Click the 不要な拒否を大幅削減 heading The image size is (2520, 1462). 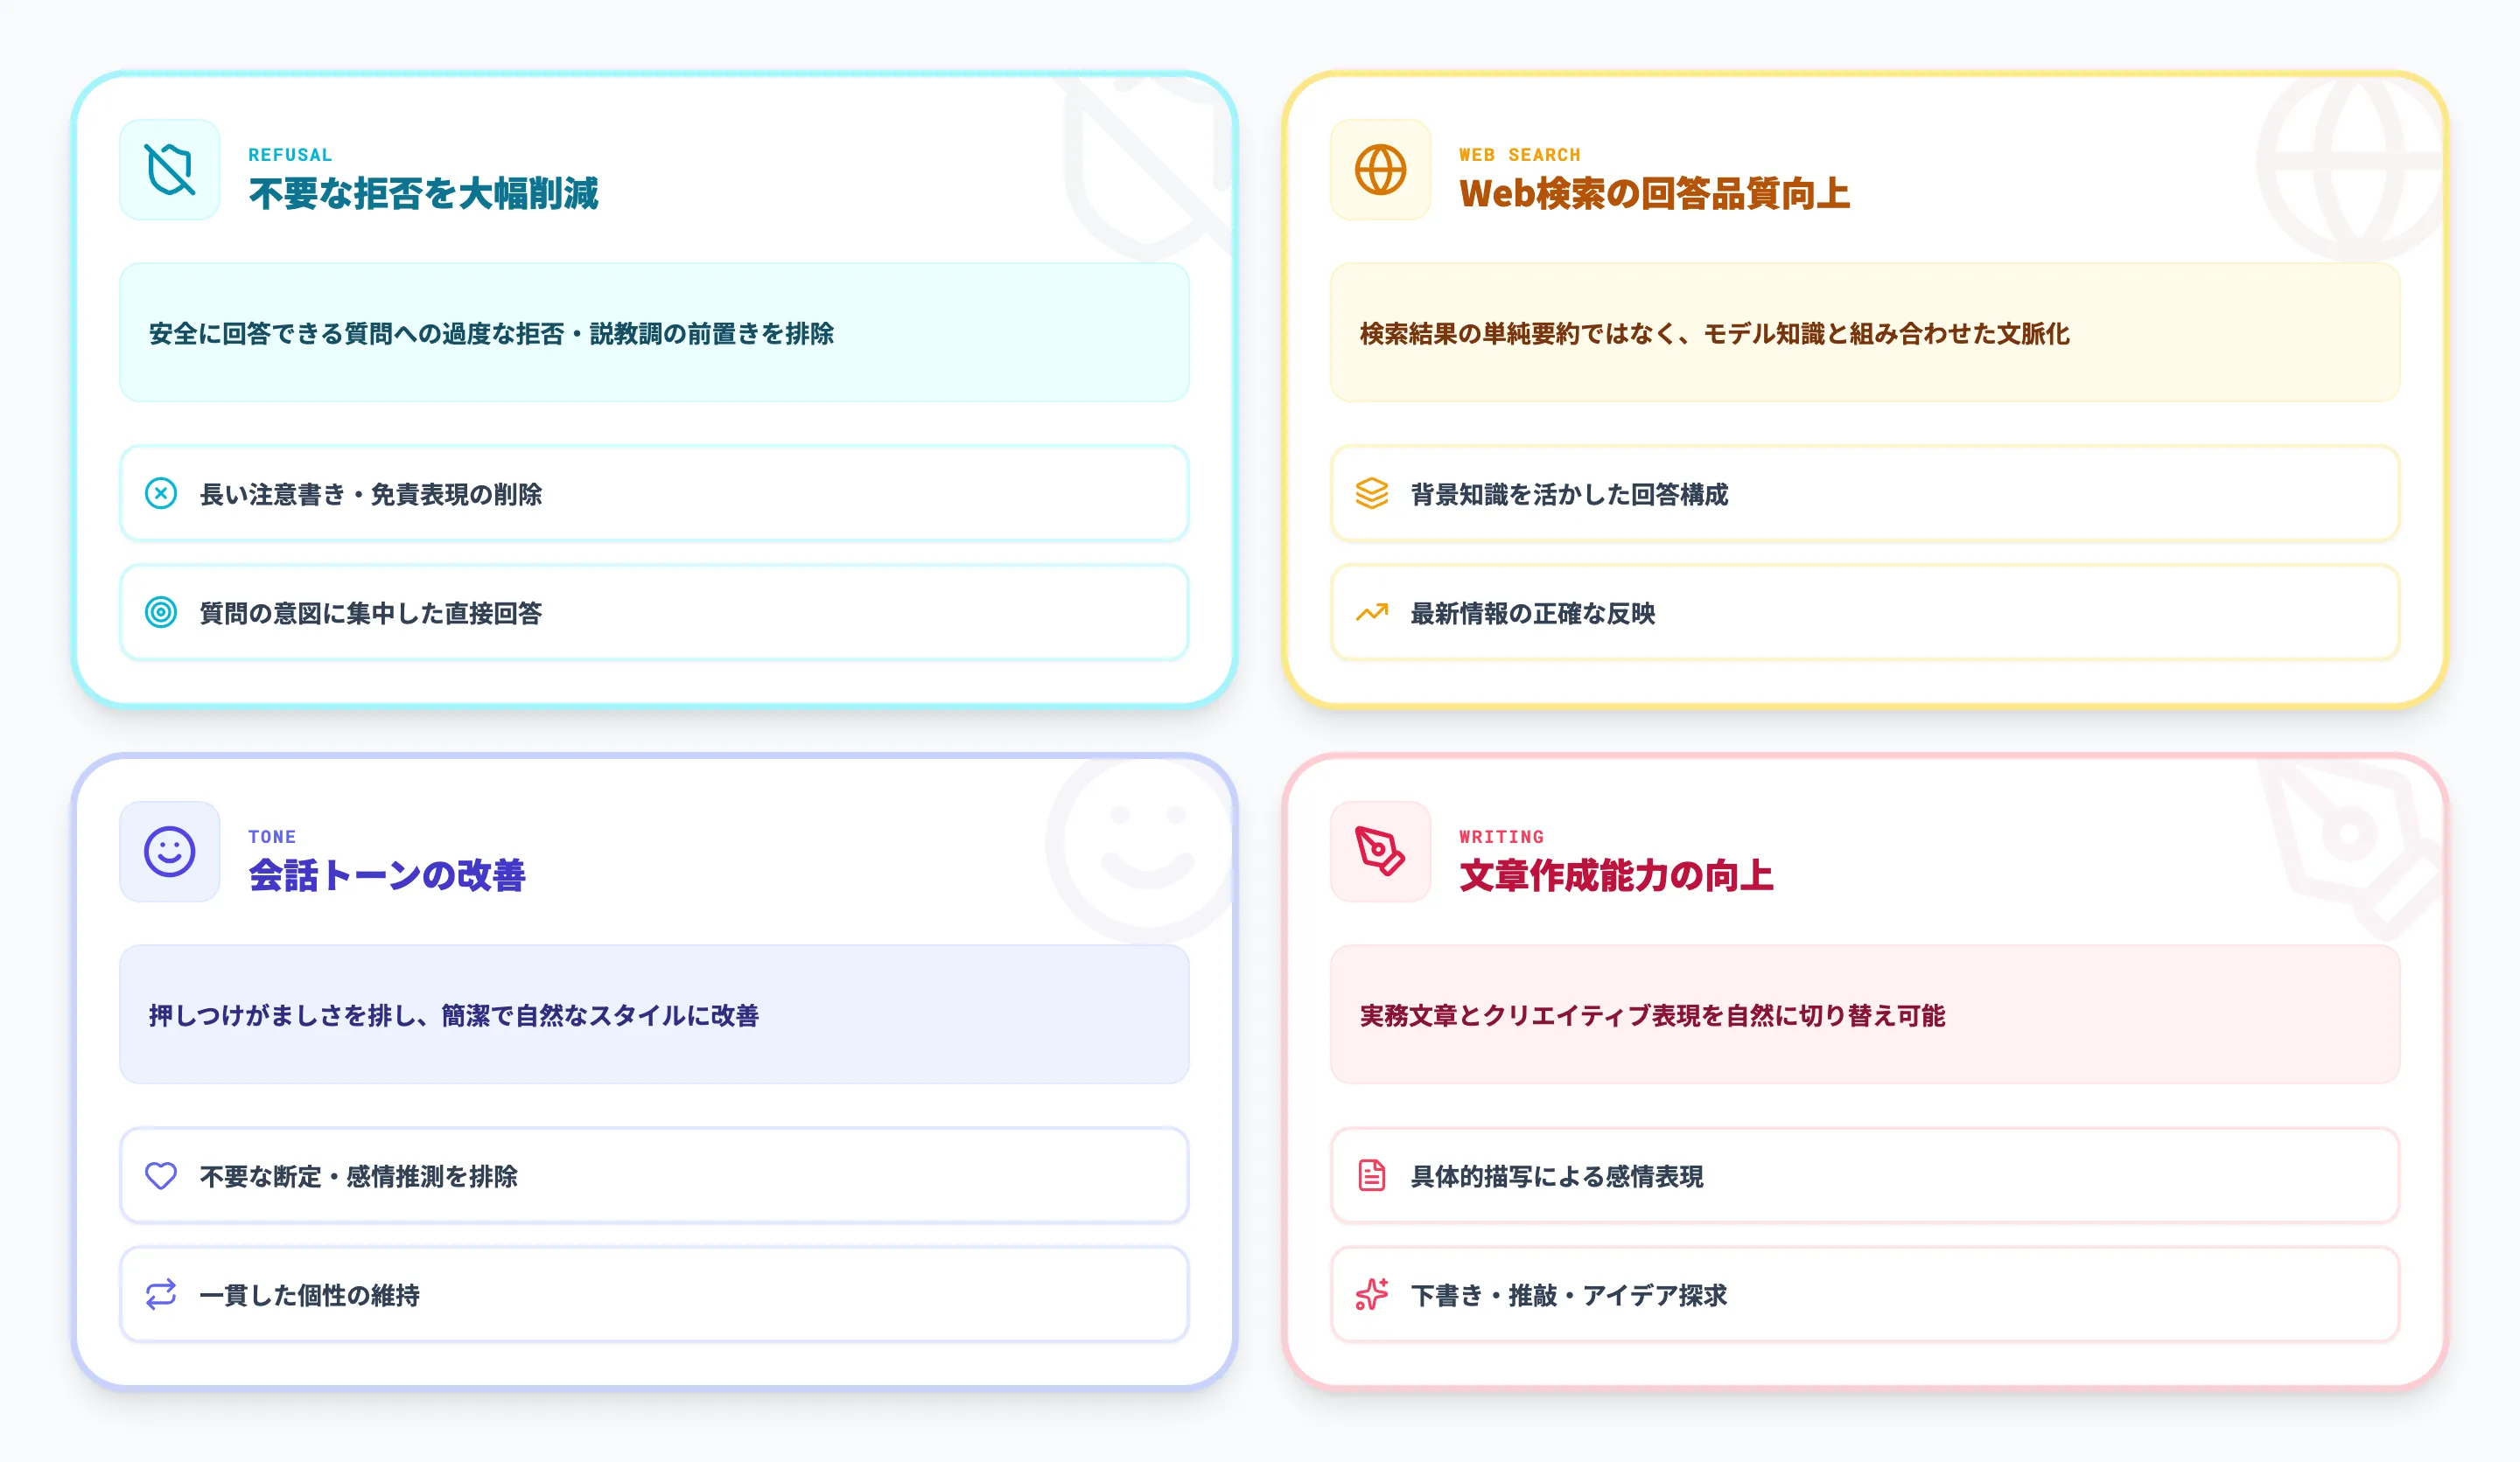point(424,196)
